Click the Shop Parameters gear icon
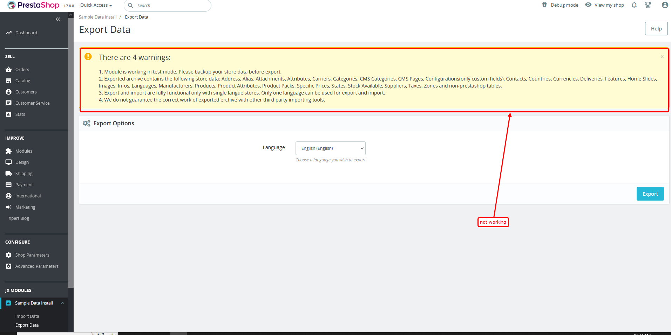671x335 pixels. pos(9,255)
